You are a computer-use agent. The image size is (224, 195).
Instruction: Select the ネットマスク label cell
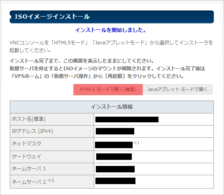[52, 144]
